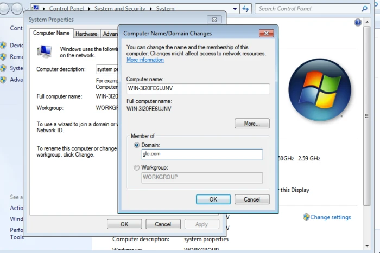This screenshot has height=253, width=380.
Task: Open Change settings link in Control Panel
Action: click(330, 217)
